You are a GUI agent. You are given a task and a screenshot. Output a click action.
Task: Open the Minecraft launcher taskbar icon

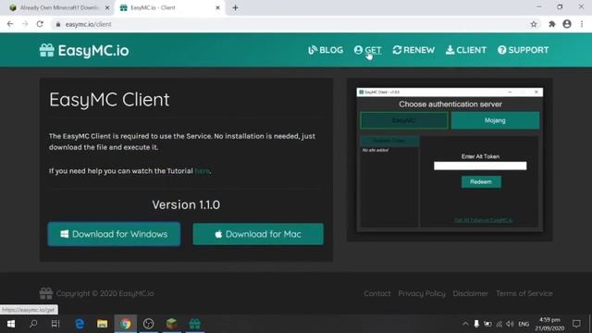point(171,324)
